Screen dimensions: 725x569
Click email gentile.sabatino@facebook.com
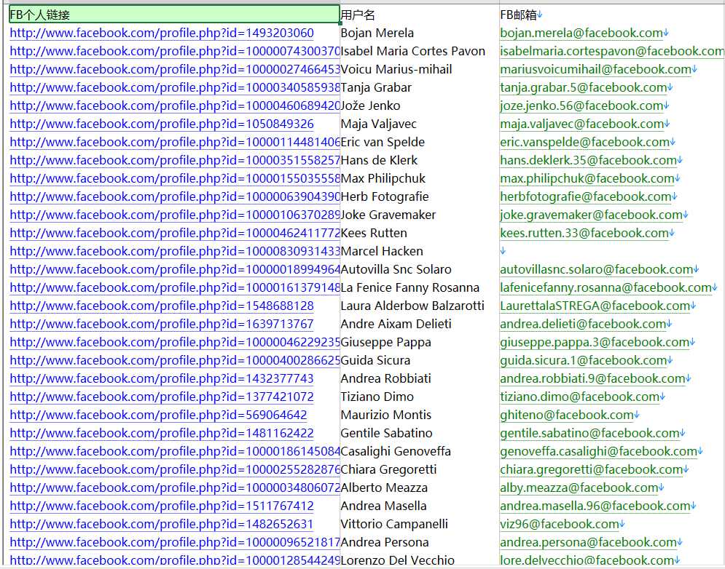coord(590,433)
